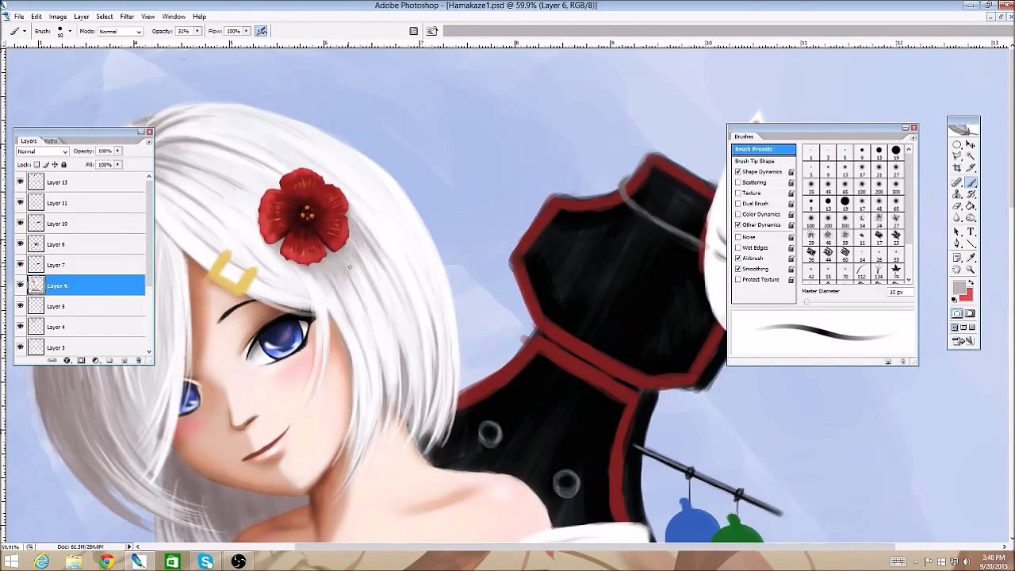Viewport: 1015px width, 571px height.
Task: Click the red background color swatch
Action: (968, 296)
